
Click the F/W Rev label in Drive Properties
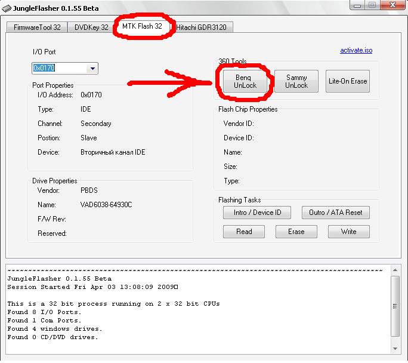tap(52, 219)
